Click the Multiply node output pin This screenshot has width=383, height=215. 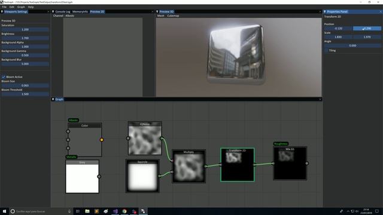pos(205,166)
